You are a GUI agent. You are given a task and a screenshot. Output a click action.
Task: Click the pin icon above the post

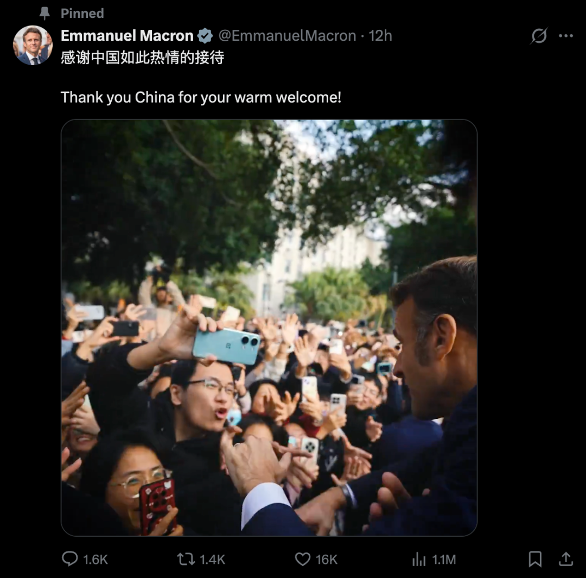click(44, 13)
